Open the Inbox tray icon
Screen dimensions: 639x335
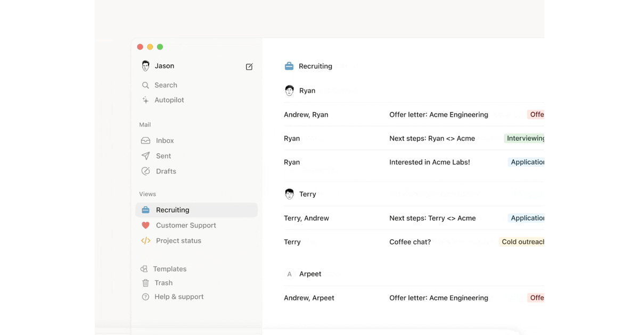(x=145, y=141)
